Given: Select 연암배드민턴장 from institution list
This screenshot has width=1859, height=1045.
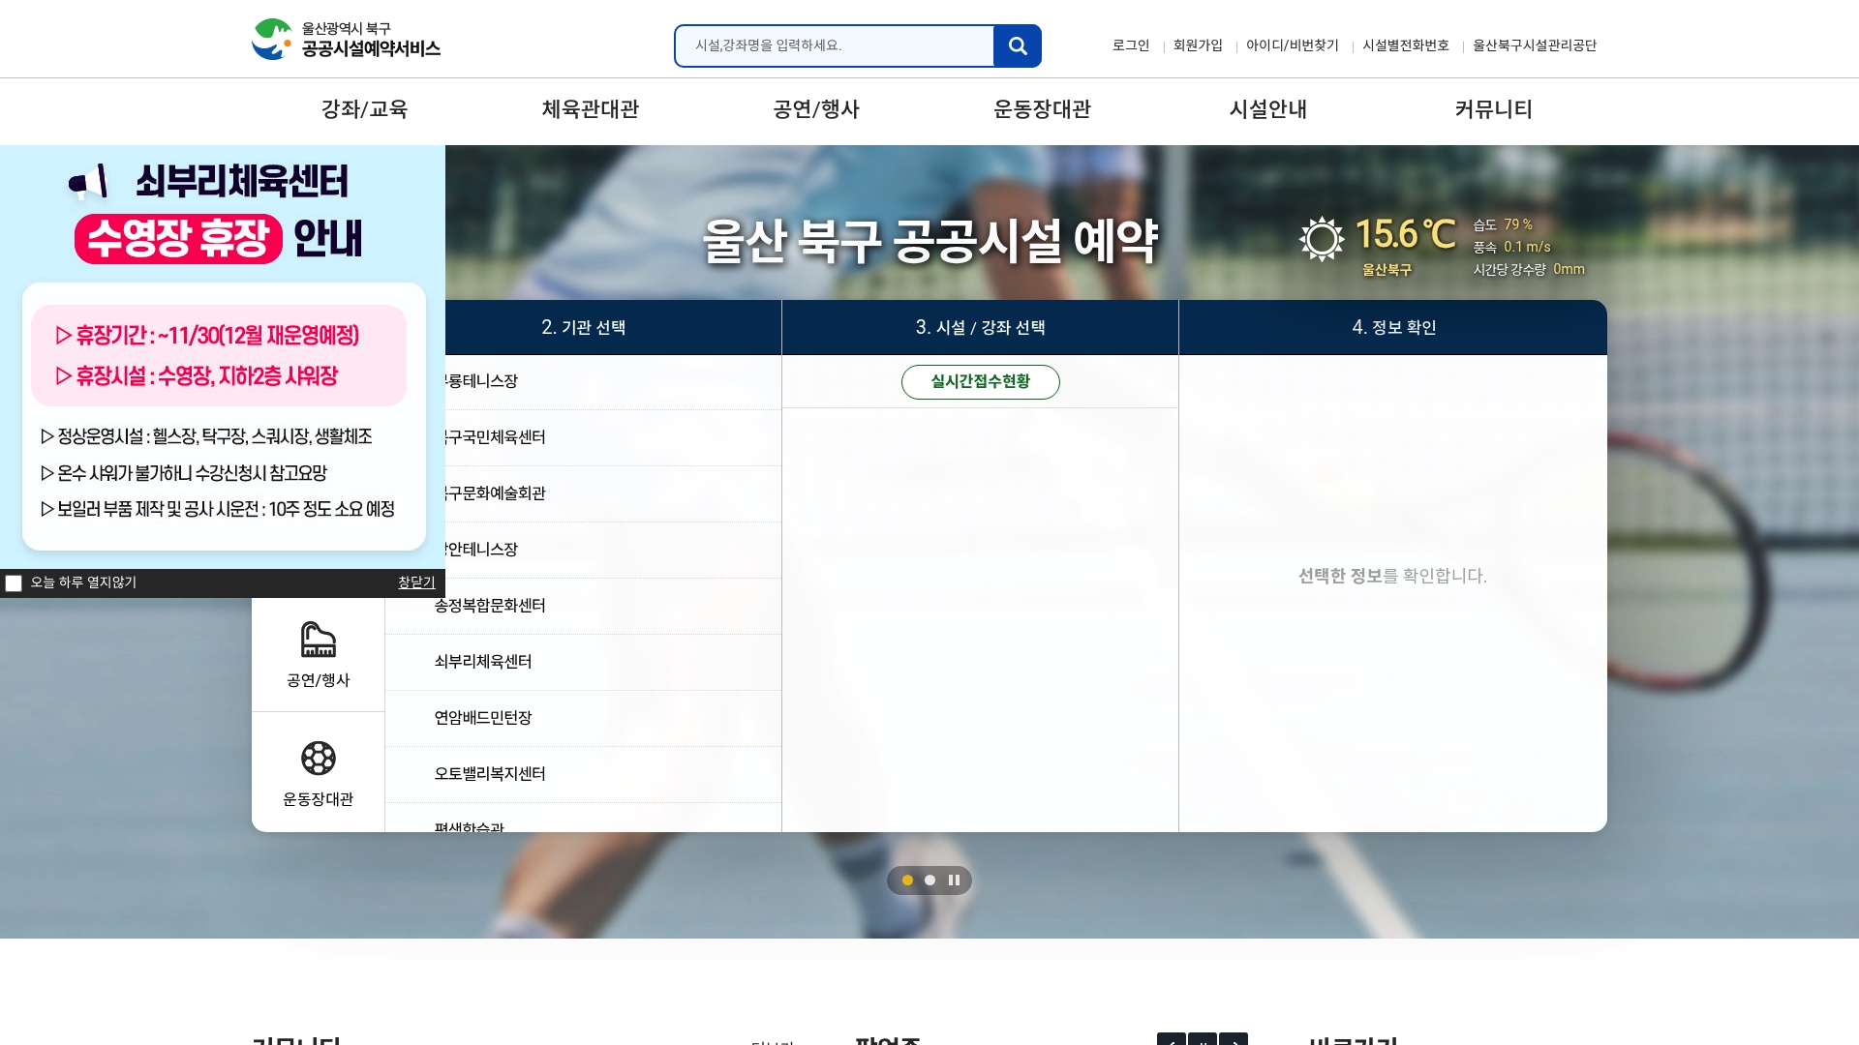Looking at the screenshot, I should tap(583, 719).
